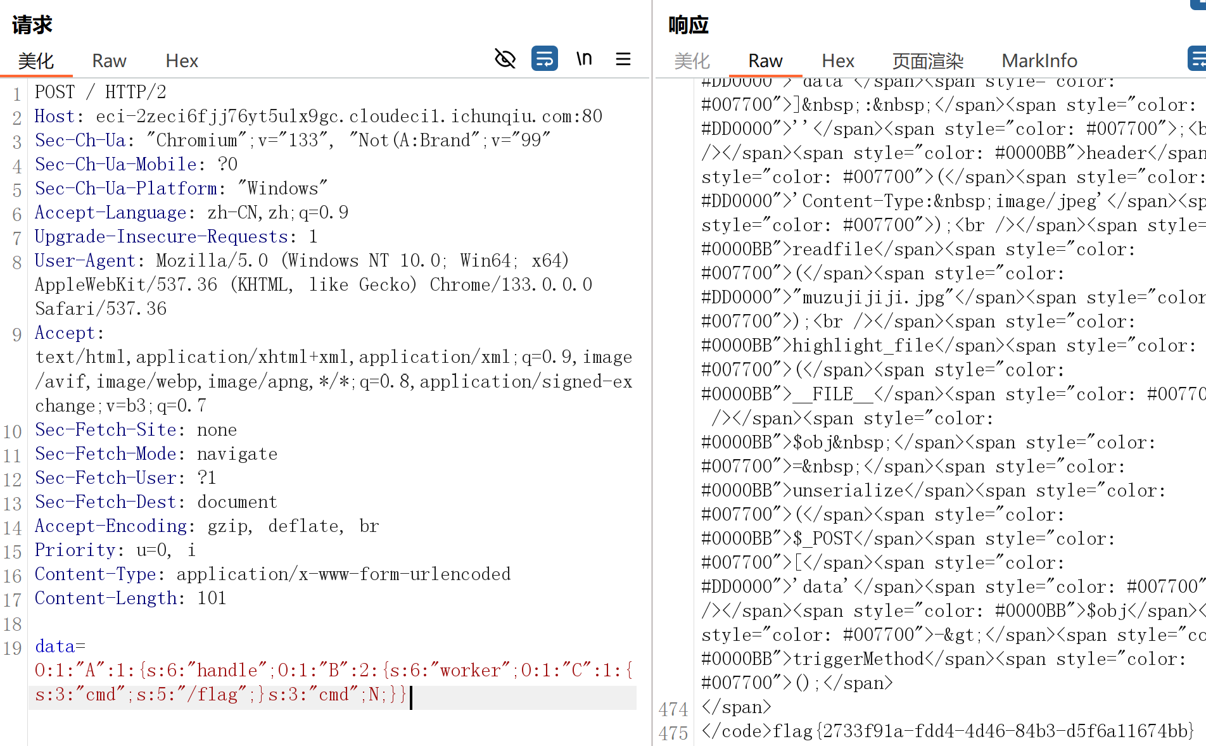Open the request hamburger options menu
The image size is (1206, 746).
coord(623,59)
